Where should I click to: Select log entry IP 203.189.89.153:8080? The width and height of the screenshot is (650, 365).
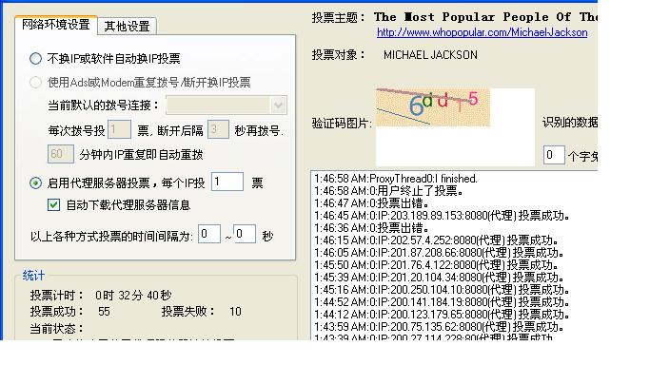442,216
